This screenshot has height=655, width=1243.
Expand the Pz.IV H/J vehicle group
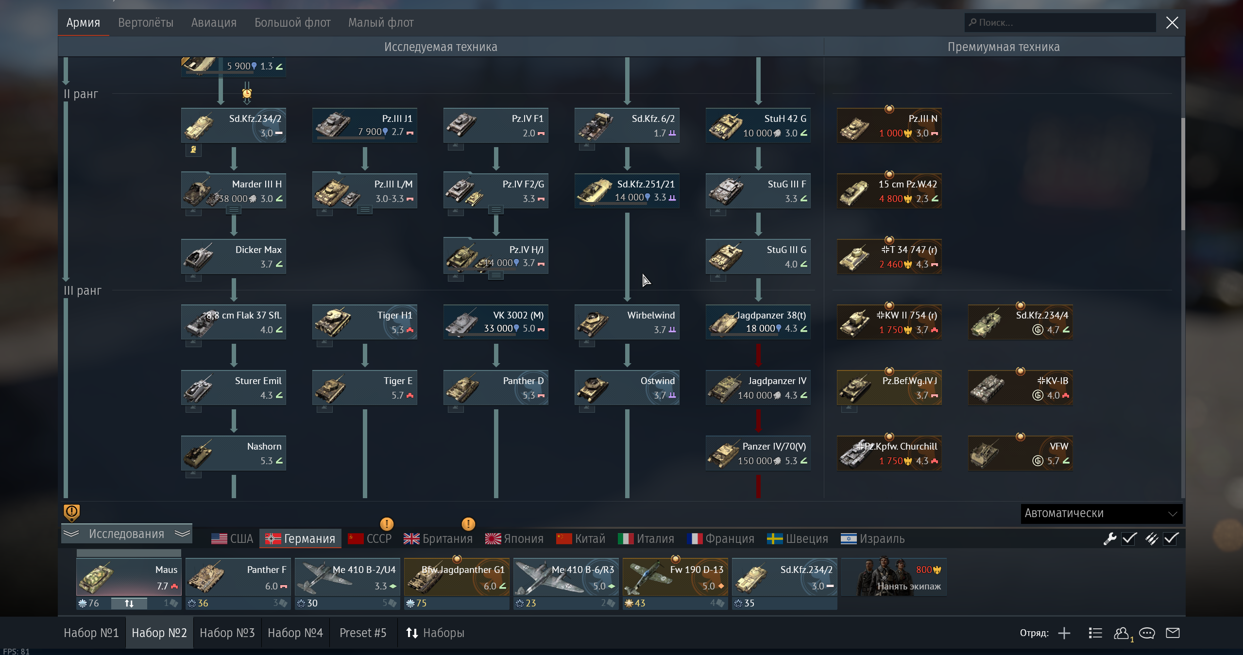coord(496,275)
